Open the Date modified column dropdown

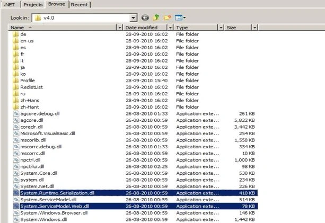(x=170, y=28)
